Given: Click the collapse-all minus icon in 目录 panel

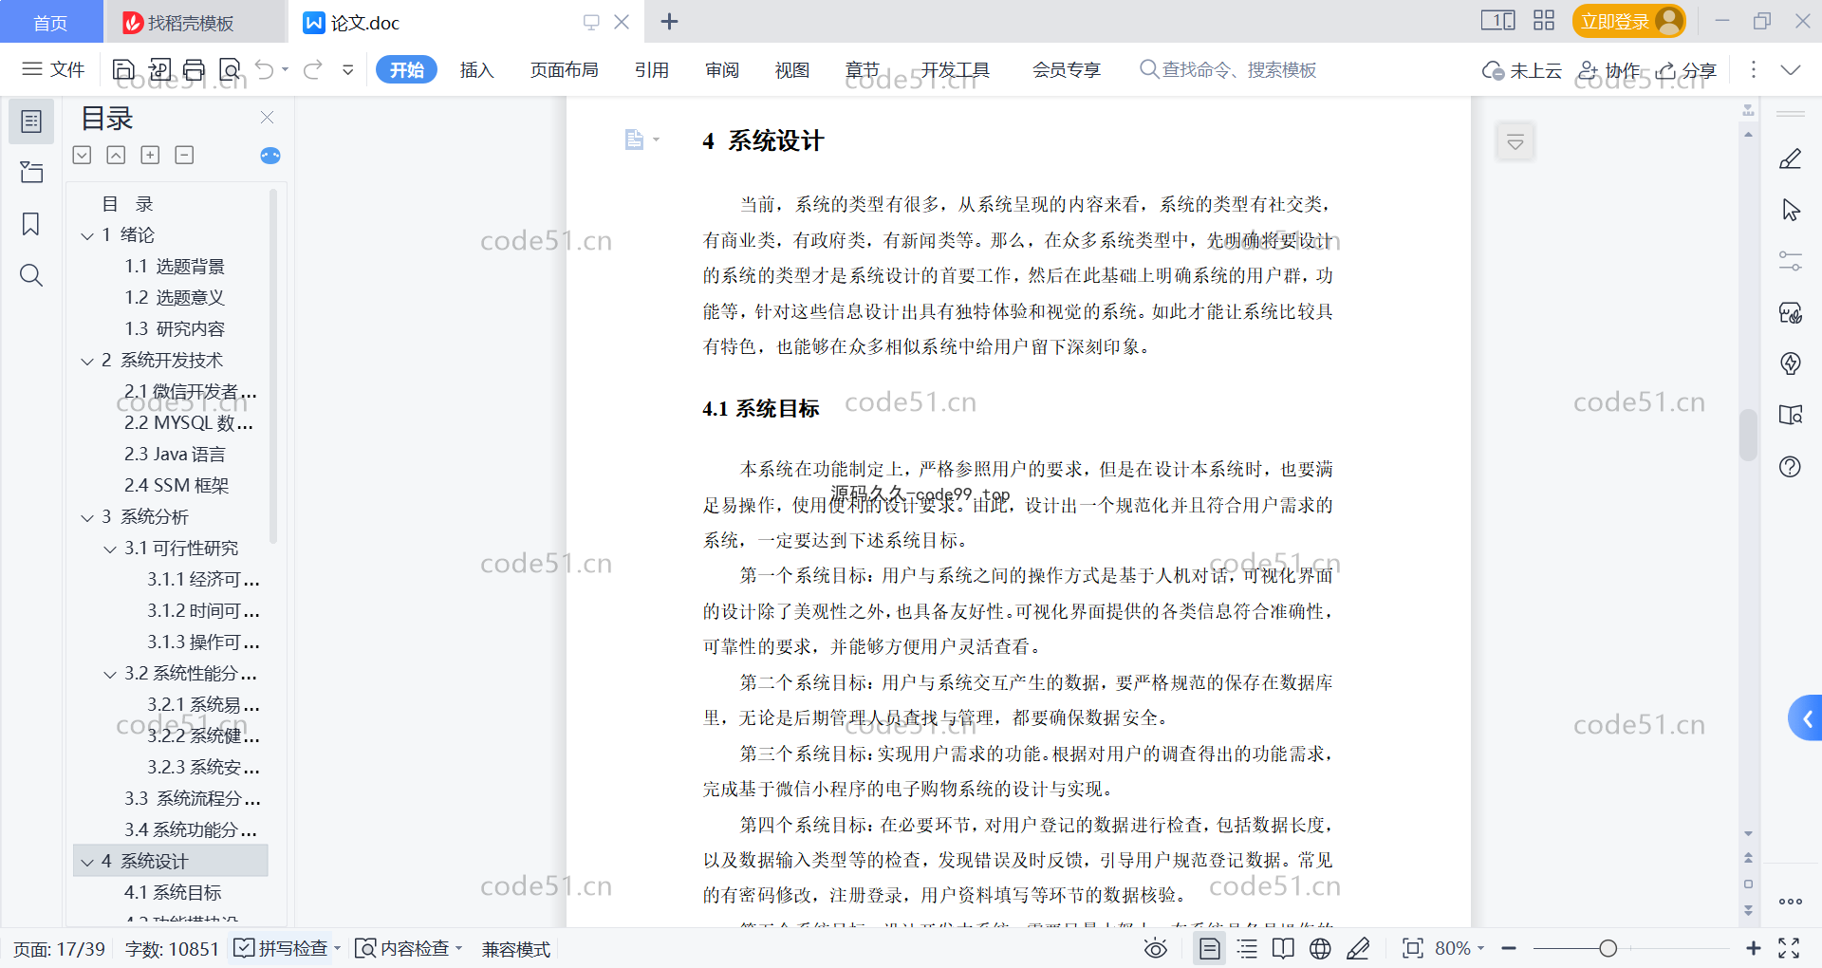Looking at the screenshot, I should (x=184, y=155).
